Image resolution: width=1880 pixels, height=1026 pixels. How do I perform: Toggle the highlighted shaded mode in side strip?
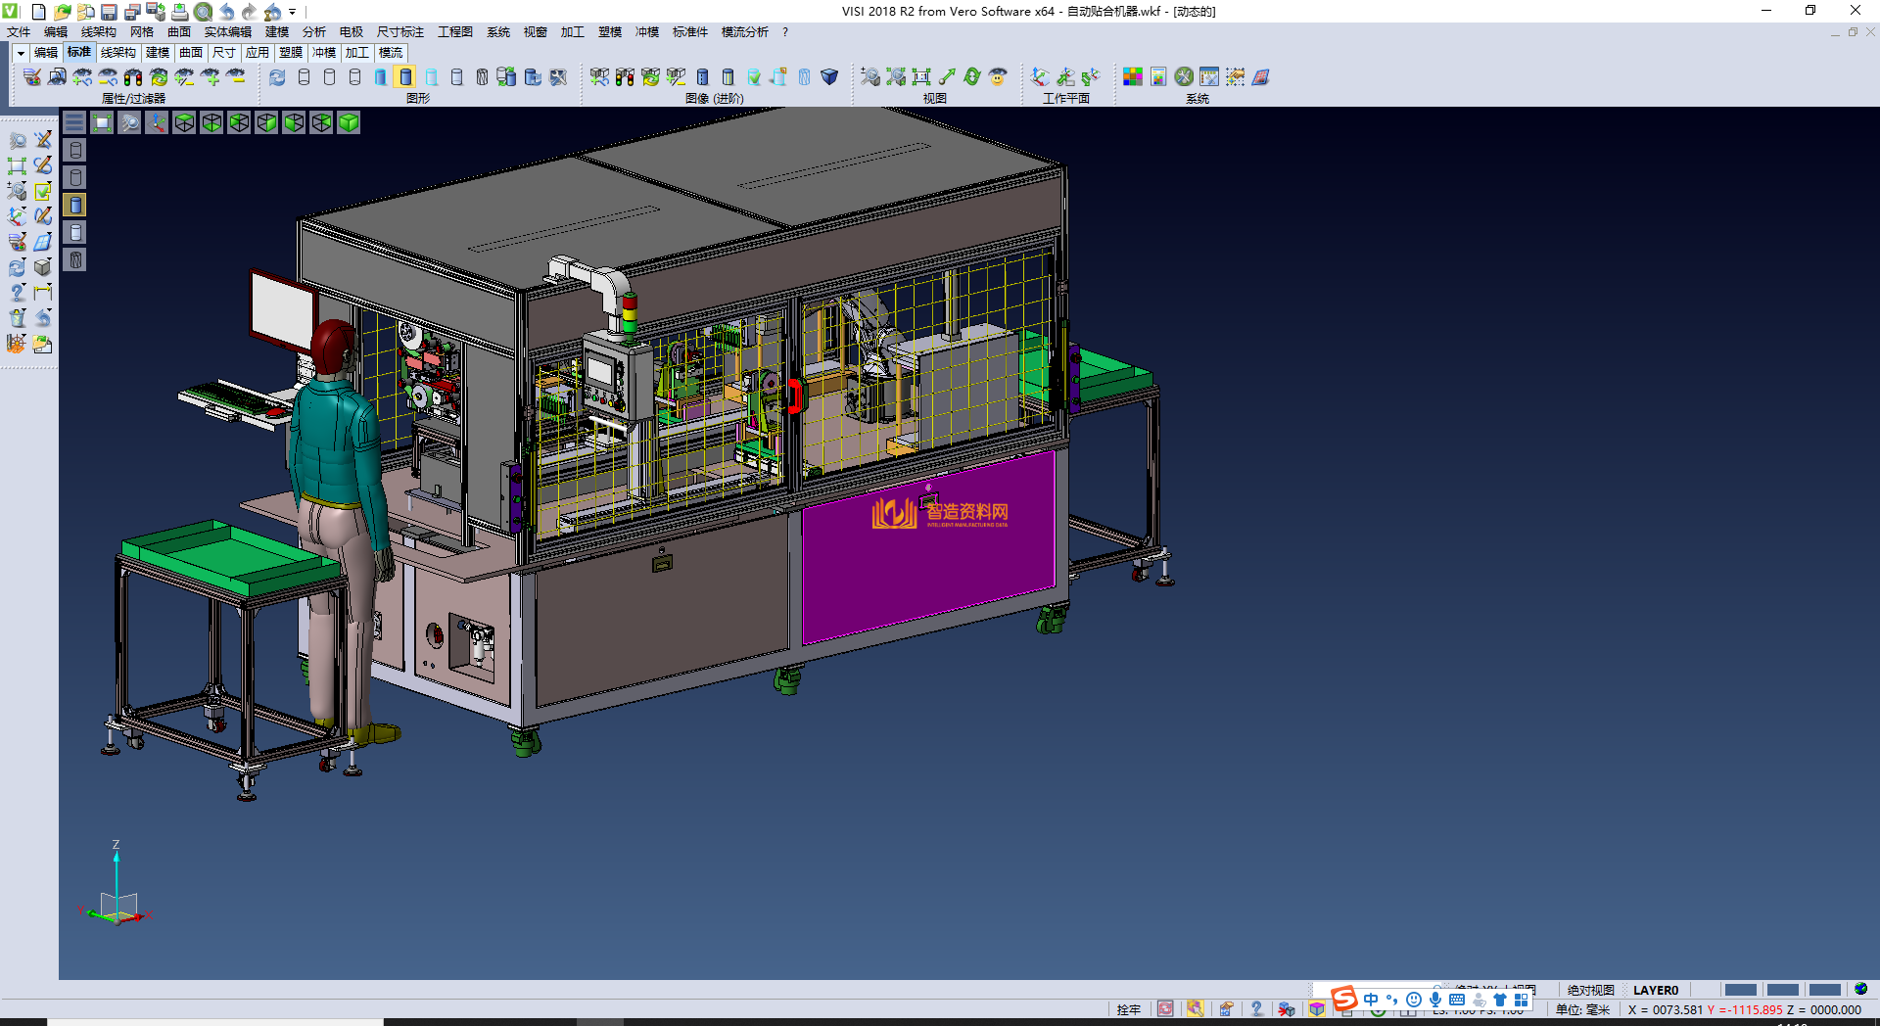point(75,205)
